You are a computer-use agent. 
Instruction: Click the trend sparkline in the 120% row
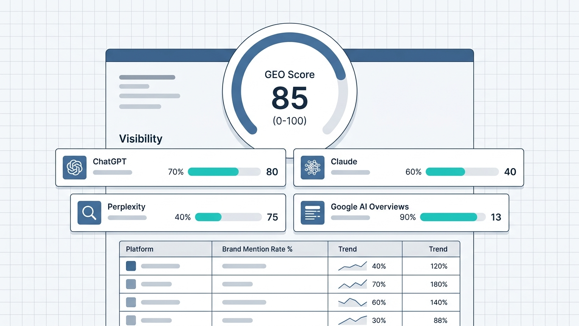point(352,266)
